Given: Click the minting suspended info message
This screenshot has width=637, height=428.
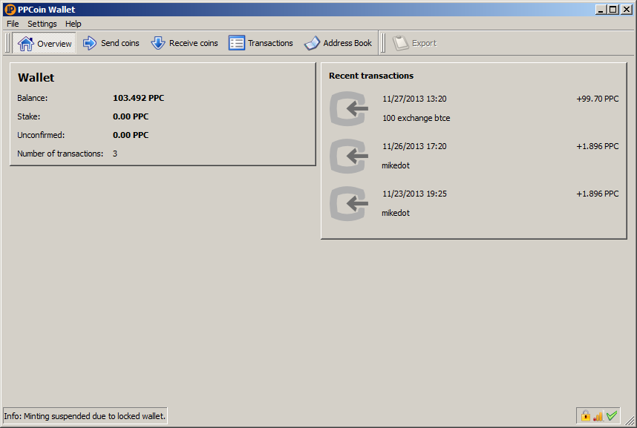Looking at the screenshot, I should pos(85,416).
